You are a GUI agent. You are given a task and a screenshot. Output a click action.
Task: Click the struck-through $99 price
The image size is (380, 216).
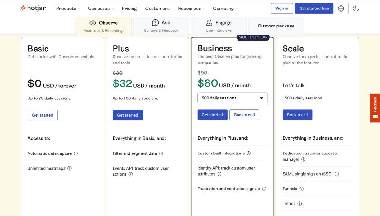click(x=202, y=73)
